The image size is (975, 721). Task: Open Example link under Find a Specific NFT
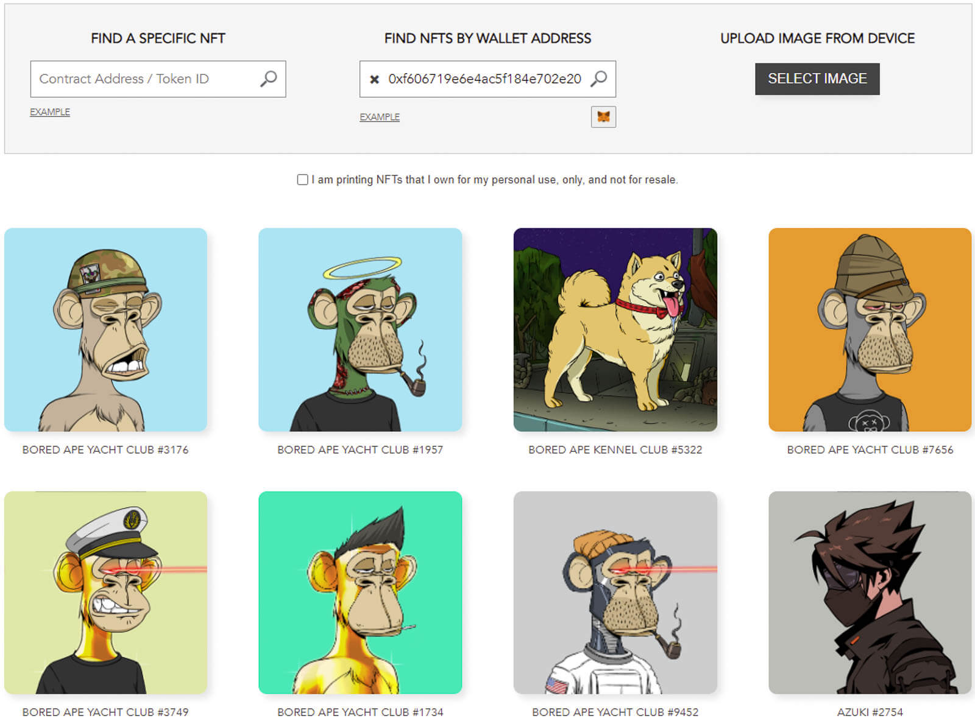tap(50, 112)
